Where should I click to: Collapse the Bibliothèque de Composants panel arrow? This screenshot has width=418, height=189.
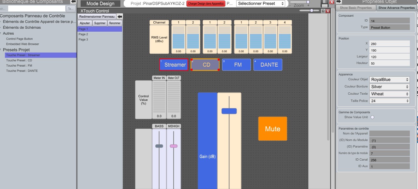pyautogui.click(x=73, y=2)
